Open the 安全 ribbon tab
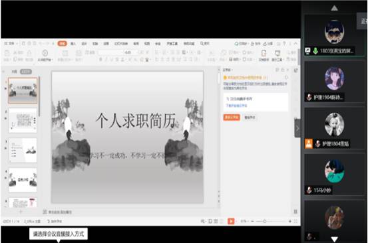This screenshot has width=368, height=243. 158,44
